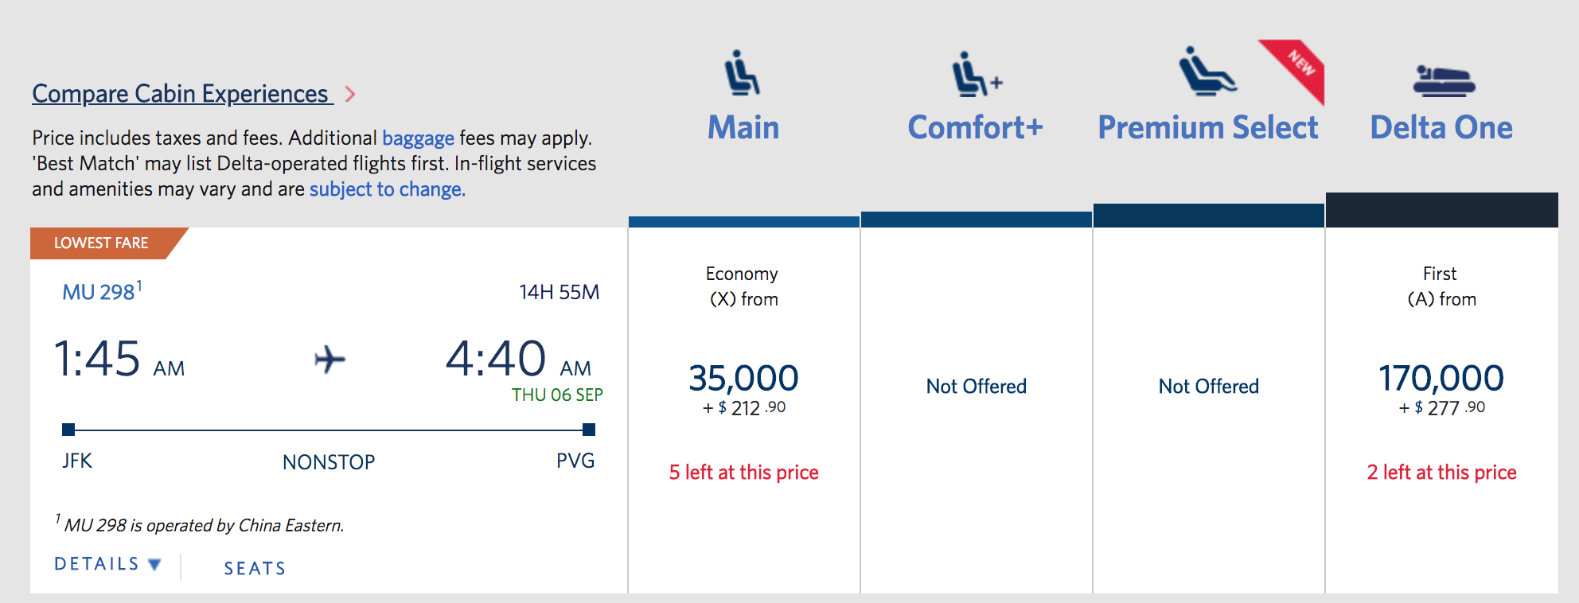Select the Delta One column header
Image resolution: width=1579 pixels, height=603 pixels.
coord(1441,127)
